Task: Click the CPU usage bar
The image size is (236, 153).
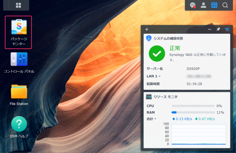Action: coord(193,106)
